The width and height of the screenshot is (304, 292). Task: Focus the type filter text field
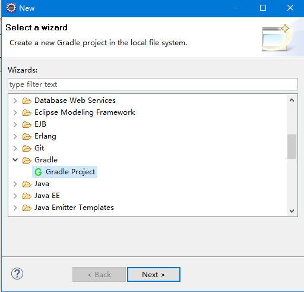153,84
